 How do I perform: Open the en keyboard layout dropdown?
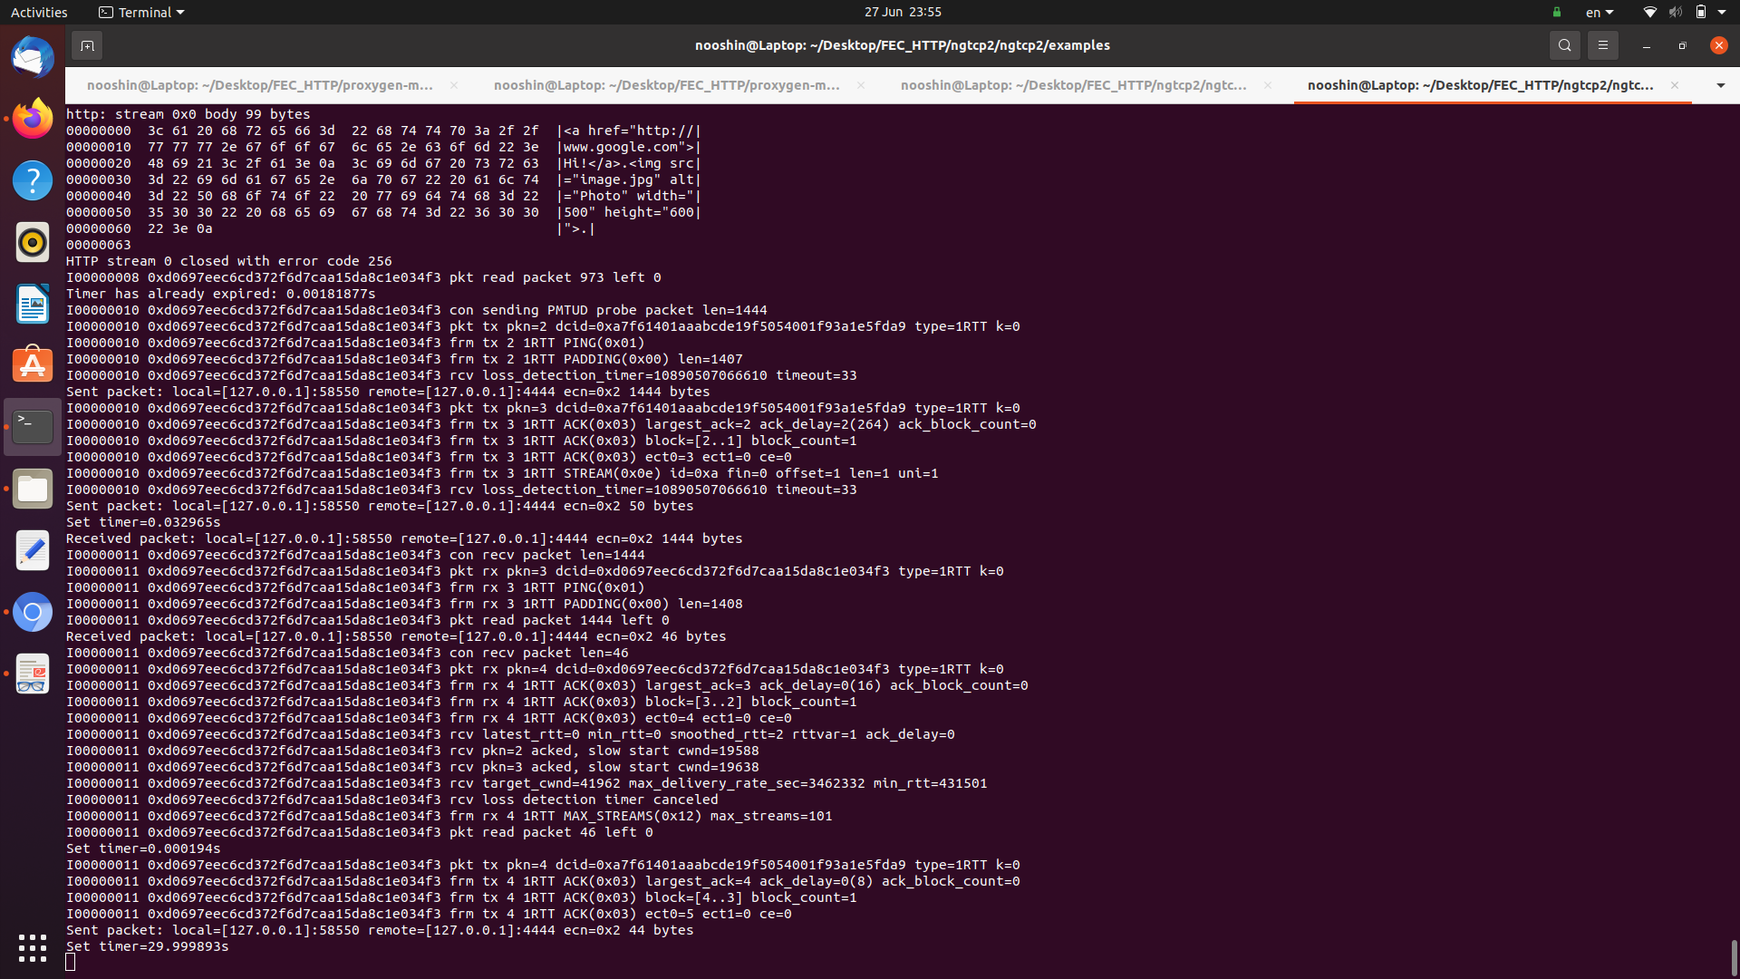(1600, 12)
